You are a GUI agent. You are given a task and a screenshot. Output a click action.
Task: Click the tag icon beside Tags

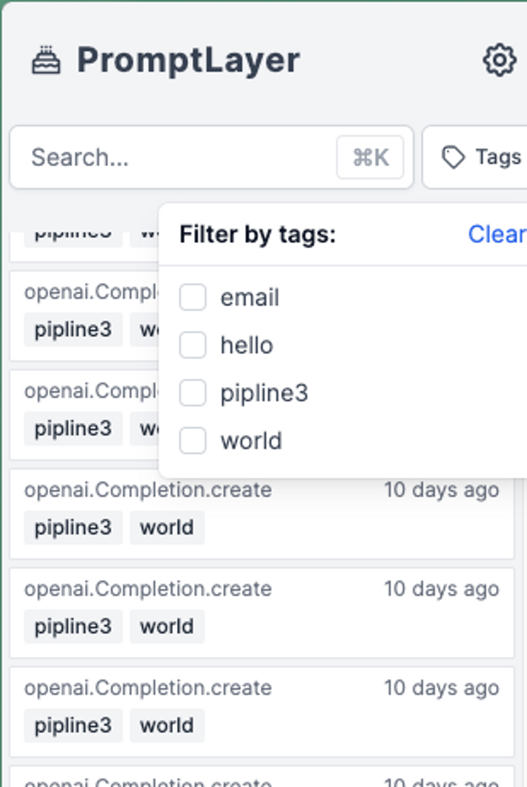tap(453, 157)
